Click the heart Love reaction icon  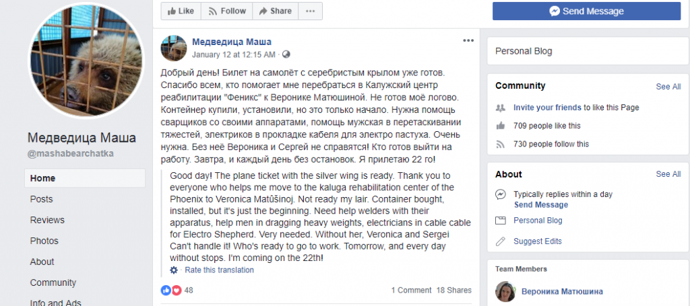coord(177,291)
